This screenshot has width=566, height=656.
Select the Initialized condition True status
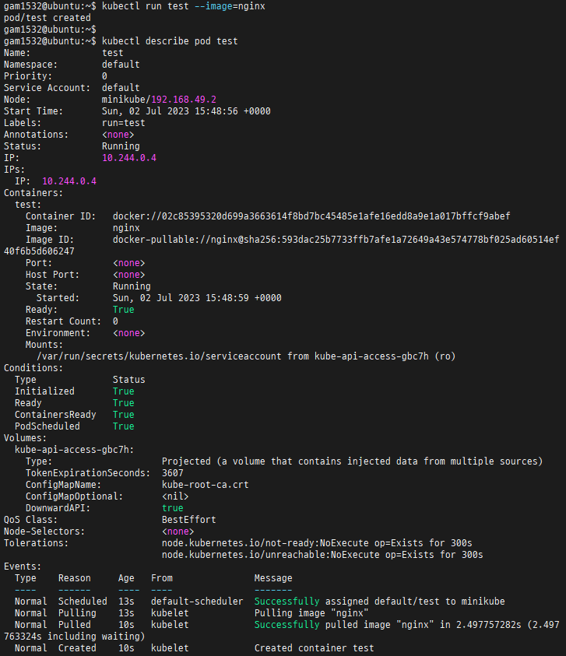tap(124, 391)
